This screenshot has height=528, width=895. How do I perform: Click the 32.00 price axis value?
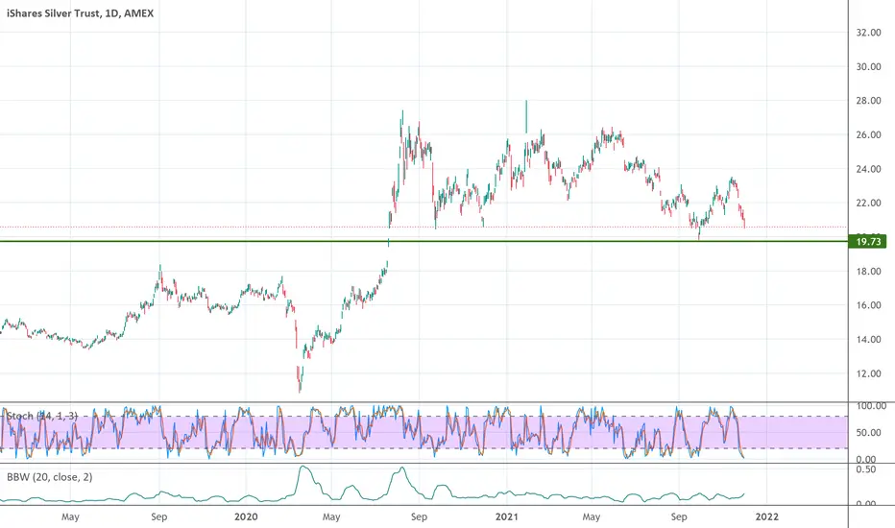(x=868, y=33)
